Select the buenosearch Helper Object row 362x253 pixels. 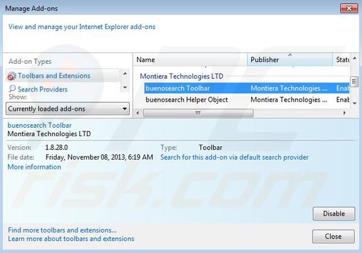click(247, 99)
